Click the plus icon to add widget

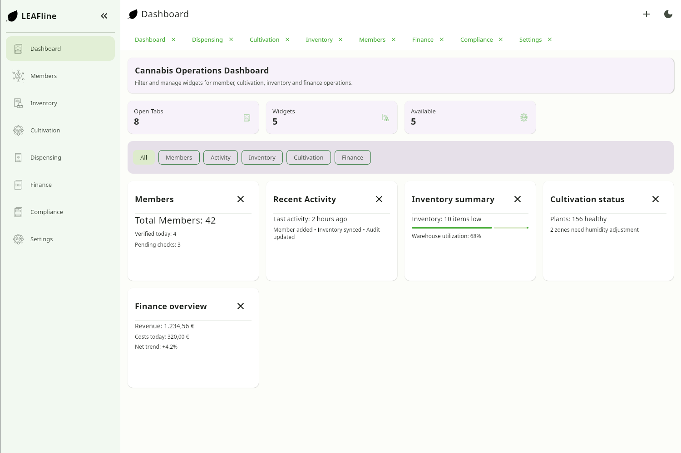click(x=646, y=14)
